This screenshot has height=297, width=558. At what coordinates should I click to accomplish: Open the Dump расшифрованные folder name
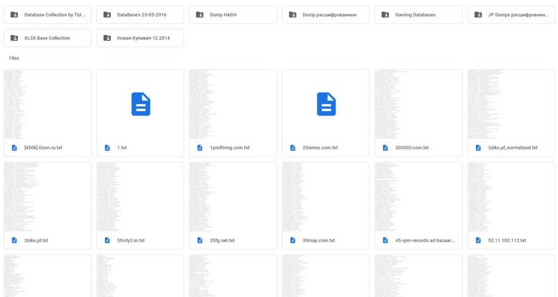click(x=330, y=15)
